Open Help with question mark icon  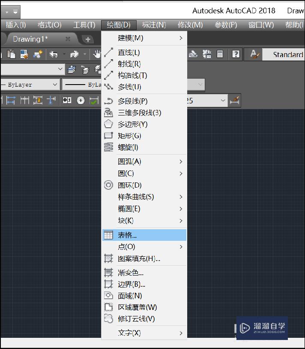point(236,54)
